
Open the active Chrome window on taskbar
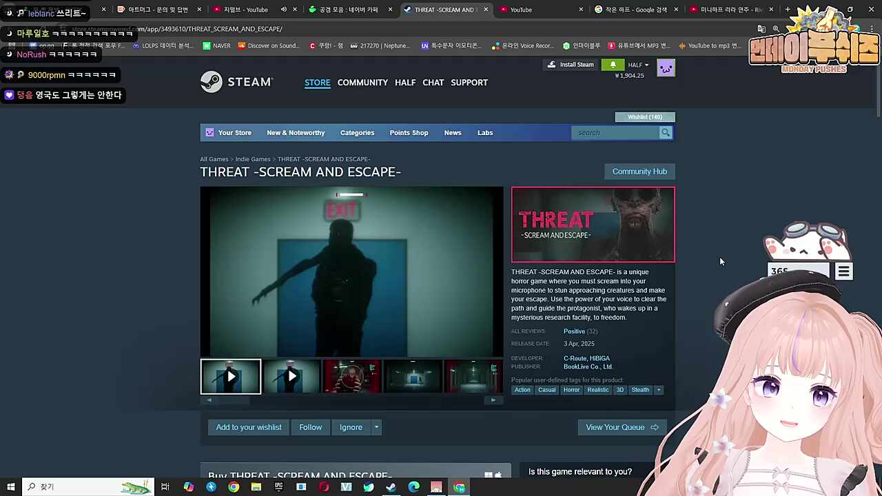point(459,487)
